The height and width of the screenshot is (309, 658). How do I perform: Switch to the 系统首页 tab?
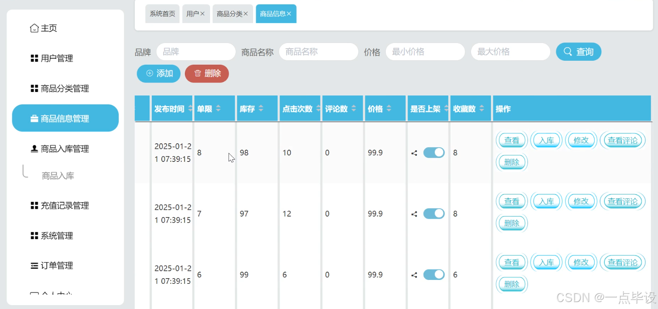point(162,14)
